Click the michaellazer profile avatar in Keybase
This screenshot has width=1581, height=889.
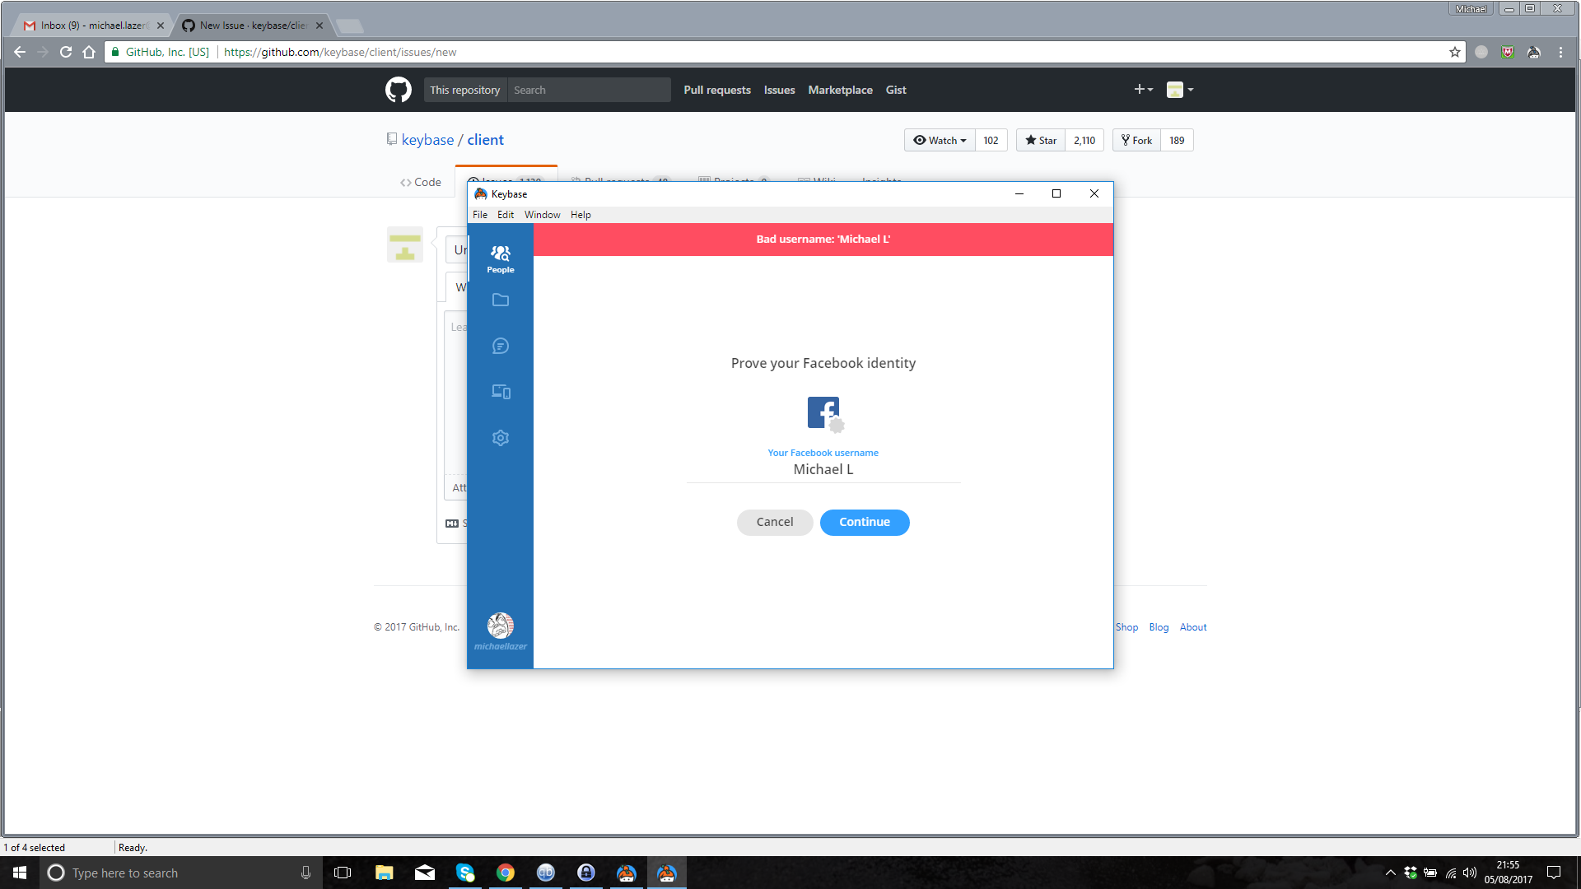click(x=501, y=626)
